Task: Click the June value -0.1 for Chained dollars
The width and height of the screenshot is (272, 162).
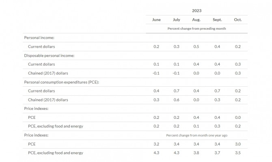Action: (x=156, y=73)
